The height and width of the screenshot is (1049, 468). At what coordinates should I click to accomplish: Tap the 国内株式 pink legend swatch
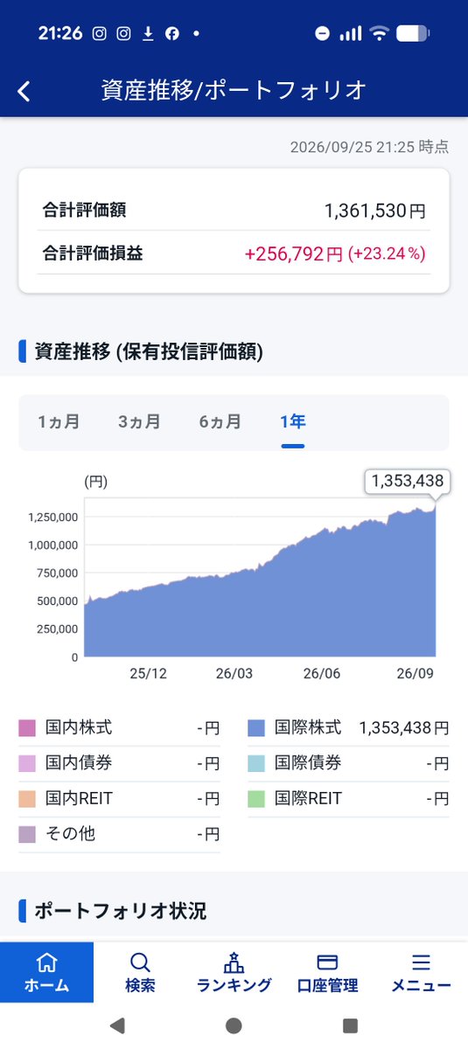coord(27,728)
